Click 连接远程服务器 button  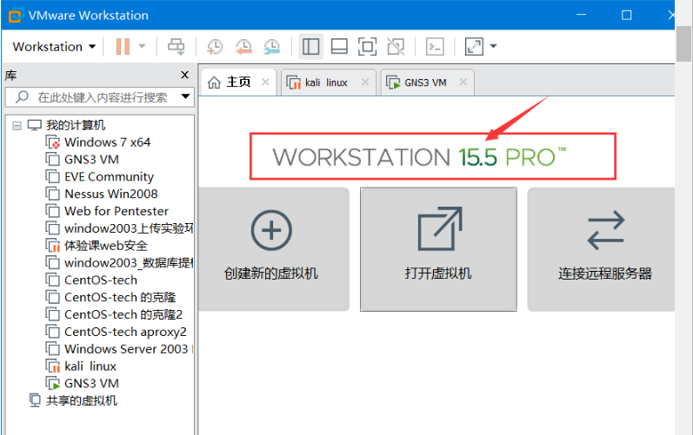[602, 249]
